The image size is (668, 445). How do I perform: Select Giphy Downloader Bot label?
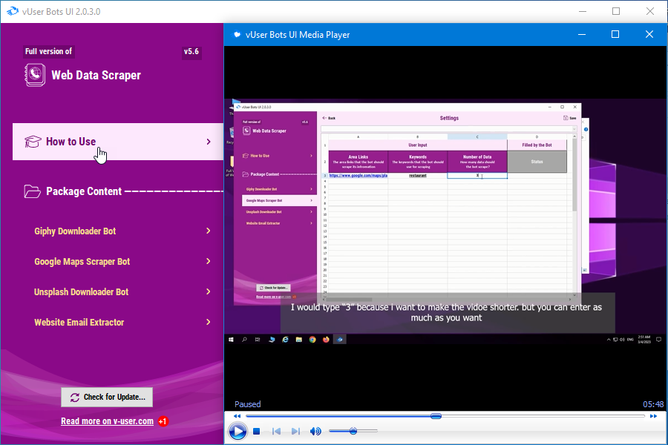tap(75, 231)
